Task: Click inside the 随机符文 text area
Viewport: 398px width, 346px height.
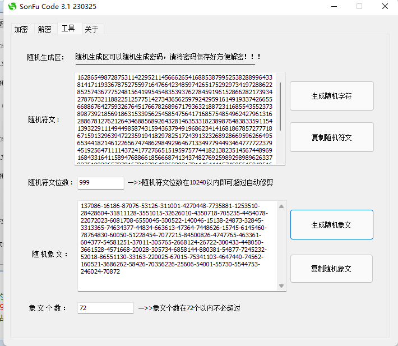Action: pyautogui.click(x=175, y=118)
